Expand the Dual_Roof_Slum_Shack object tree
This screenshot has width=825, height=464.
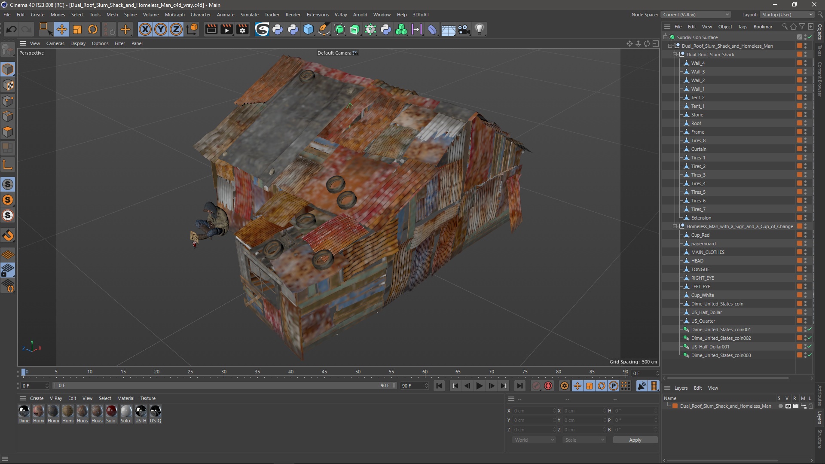click(674, 55)
